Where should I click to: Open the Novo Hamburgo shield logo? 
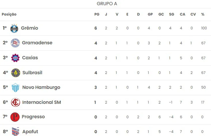[16, 88]
